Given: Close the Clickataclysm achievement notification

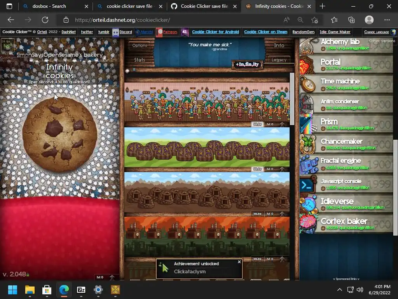Looking at the screenshot, I should [x=239, y=262].
